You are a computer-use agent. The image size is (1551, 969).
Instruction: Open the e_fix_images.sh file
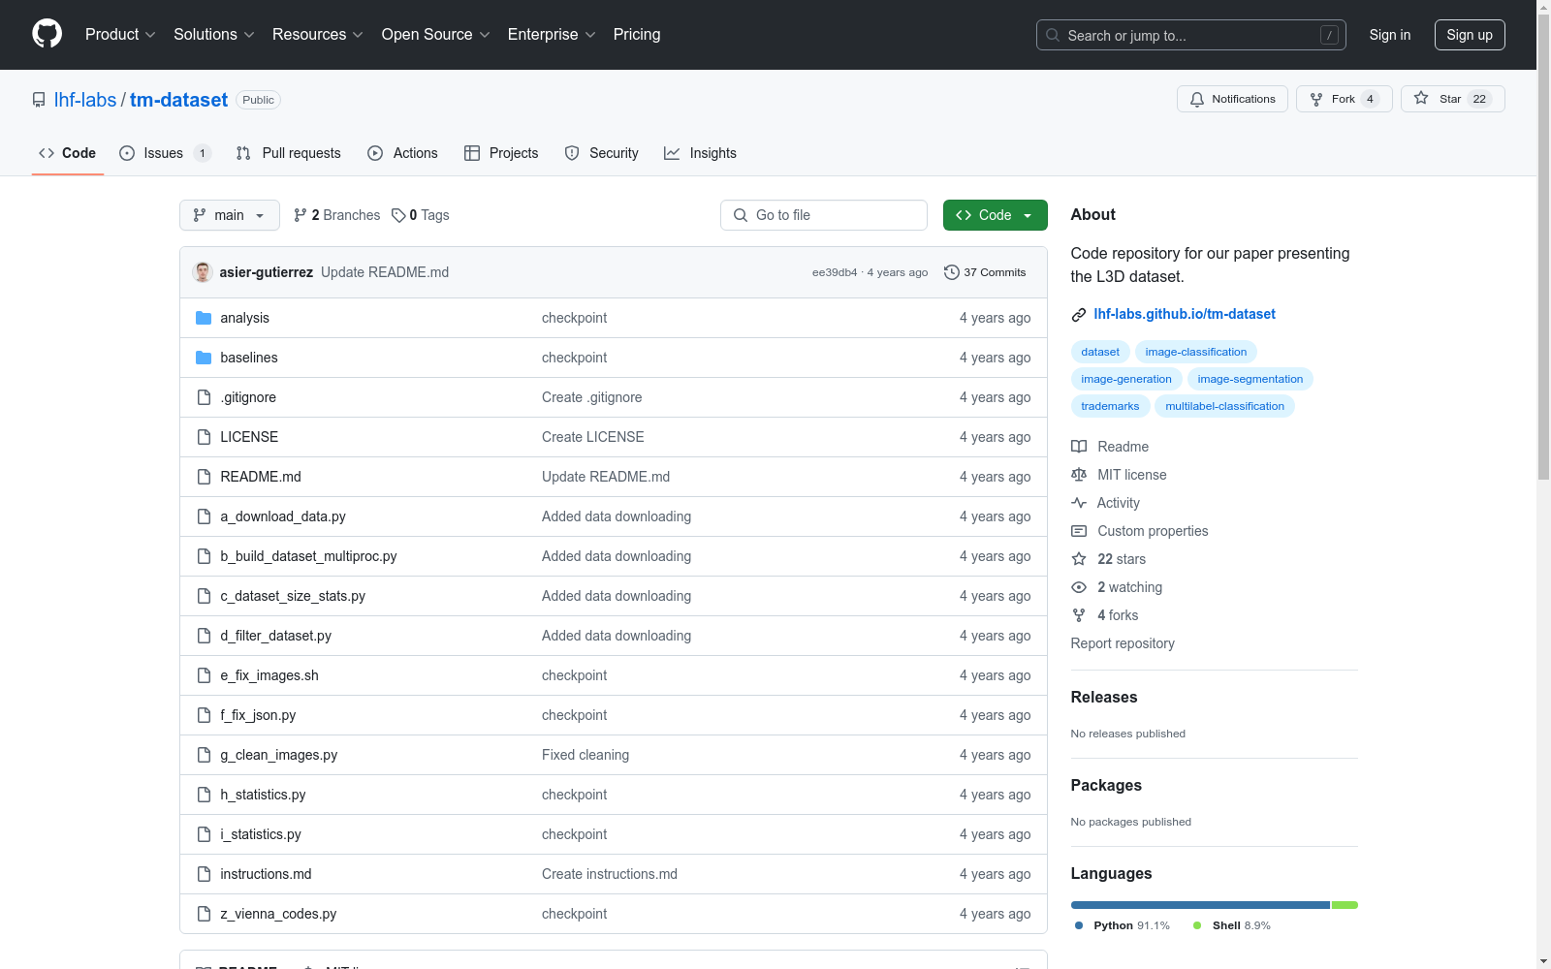(x=269, y=675)
